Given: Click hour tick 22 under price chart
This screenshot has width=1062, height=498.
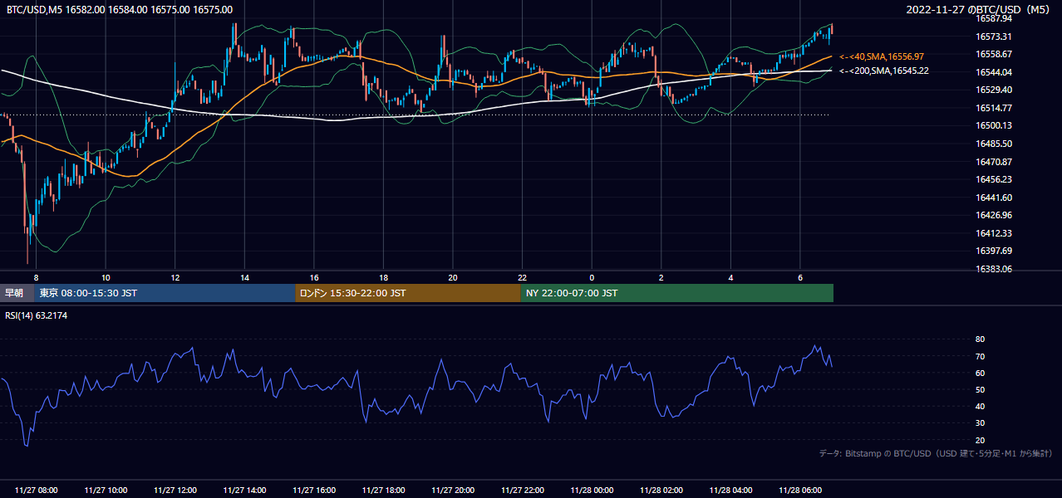Looking at the screenshot, I should point(522,277).
